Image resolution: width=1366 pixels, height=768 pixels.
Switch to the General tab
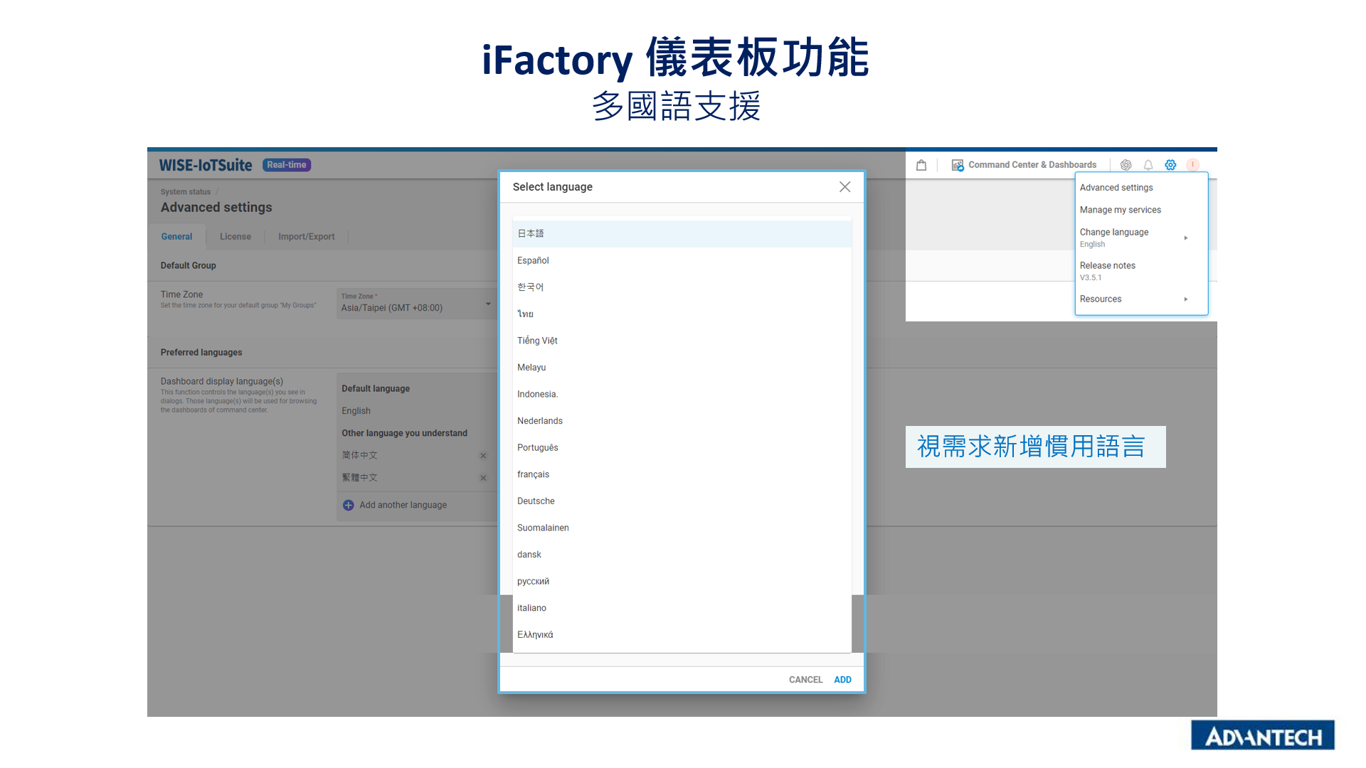tap(176, 237)
